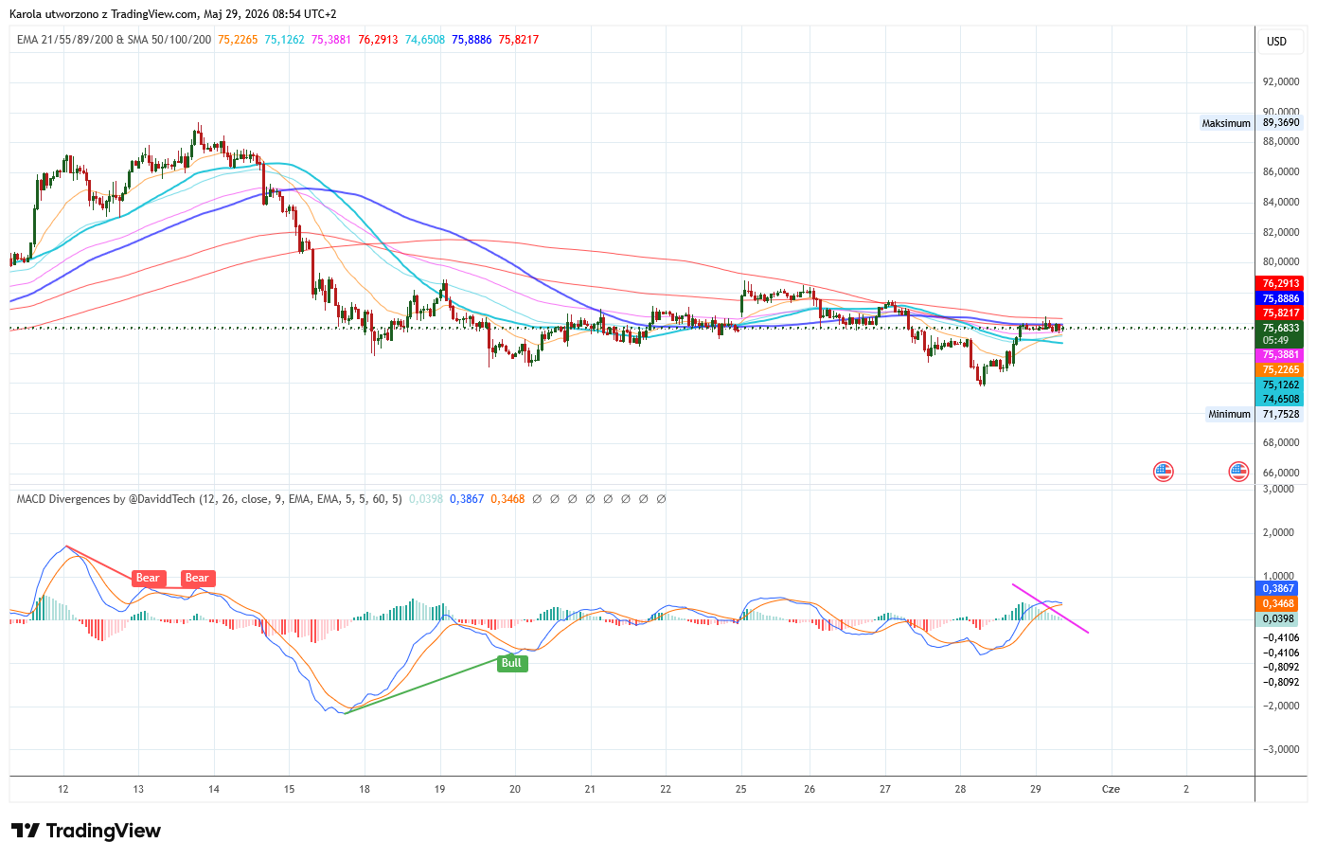Click the 3,0000 MACD scale level

pyautogui.click(x=1278, y=489)
